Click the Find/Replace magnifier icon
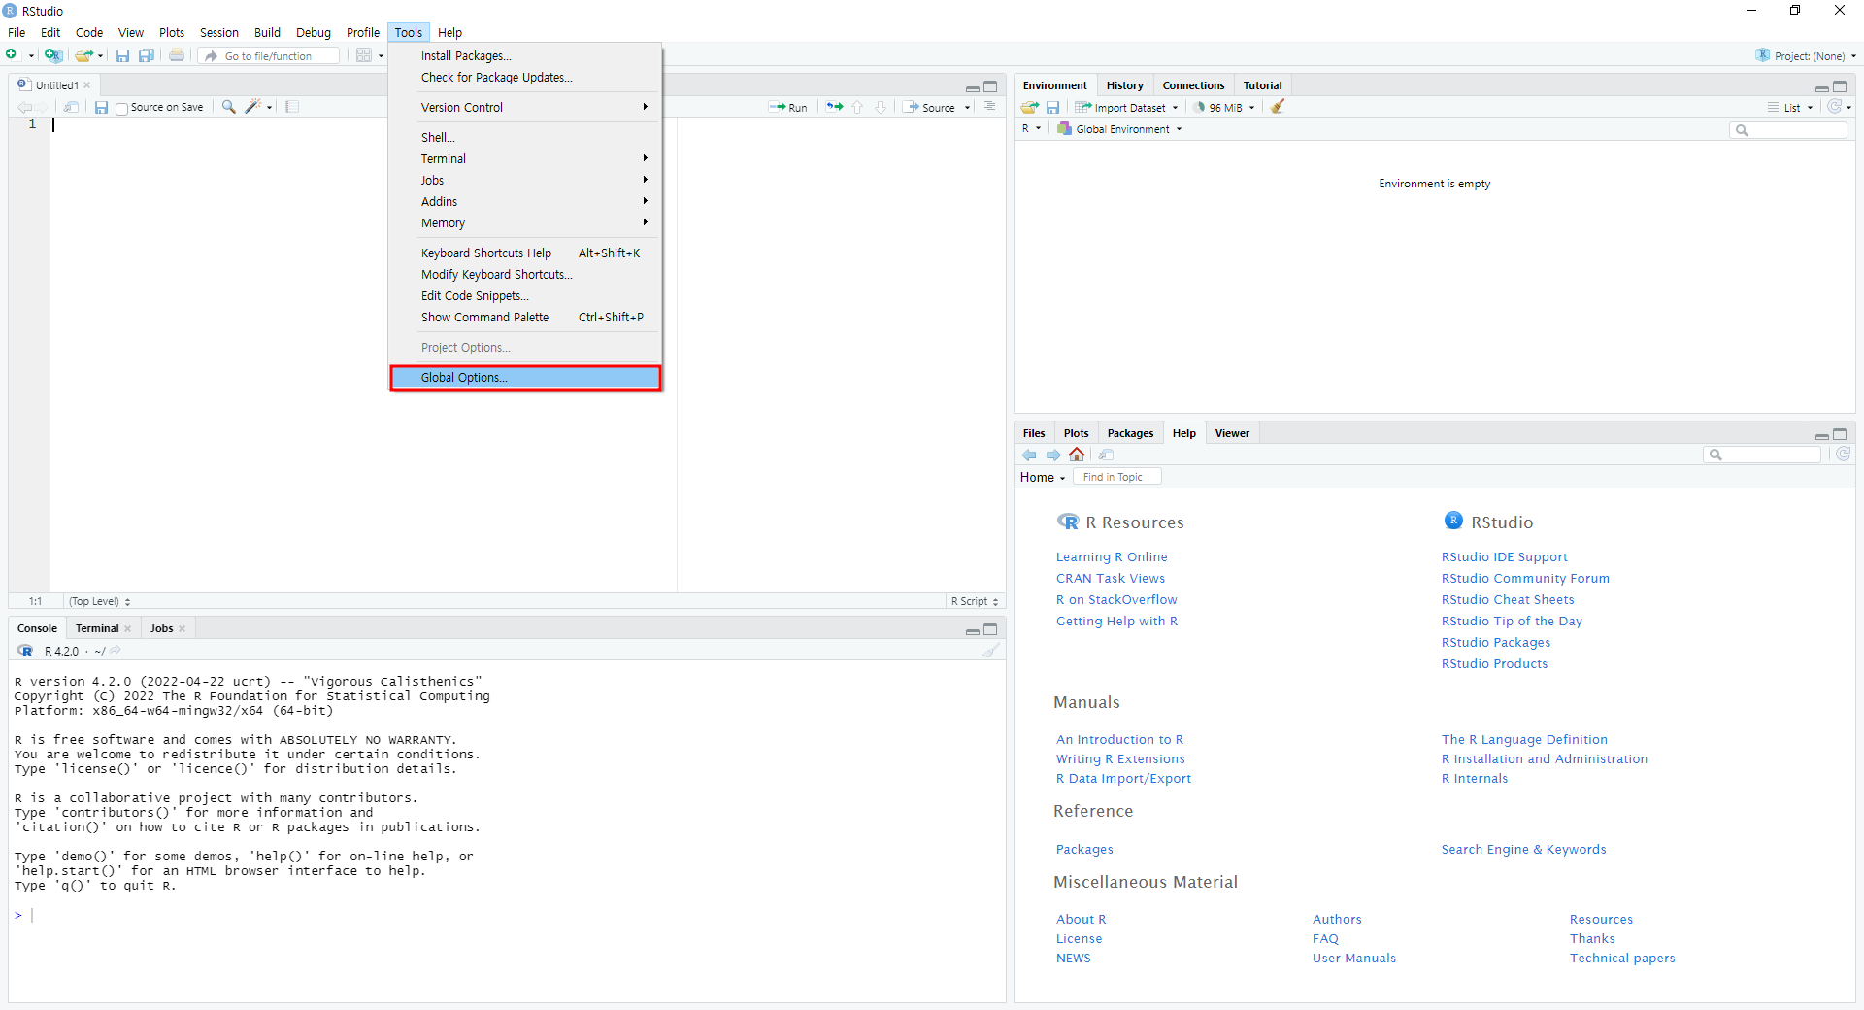 pos(228,107)
